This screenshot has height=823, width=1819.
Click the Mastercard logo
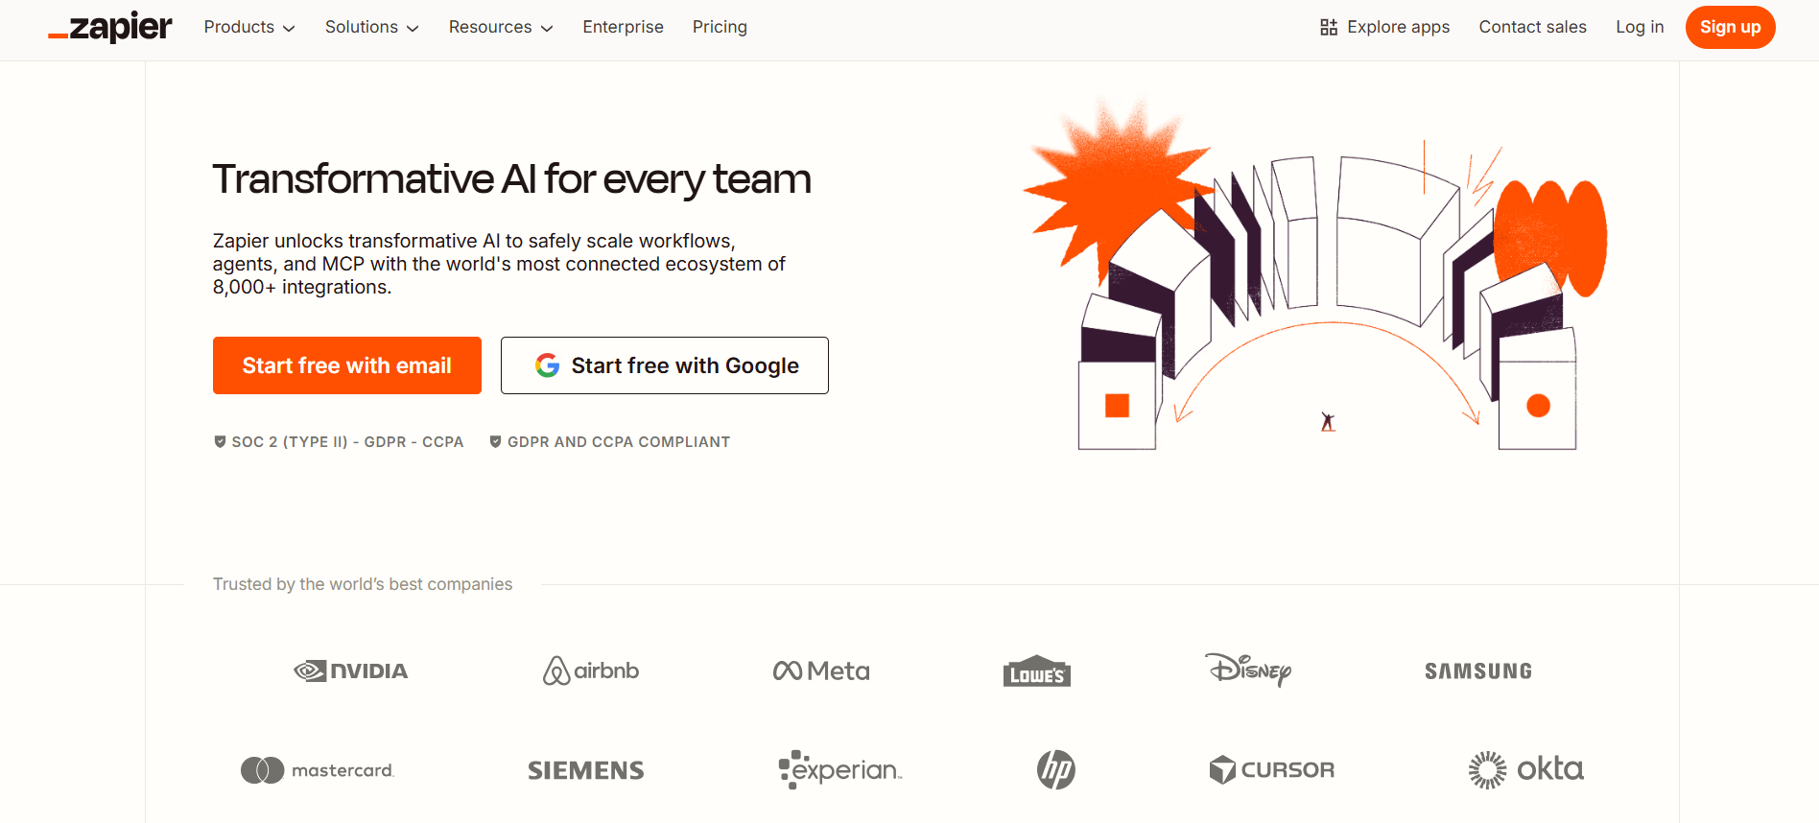(x=318, y=770)
